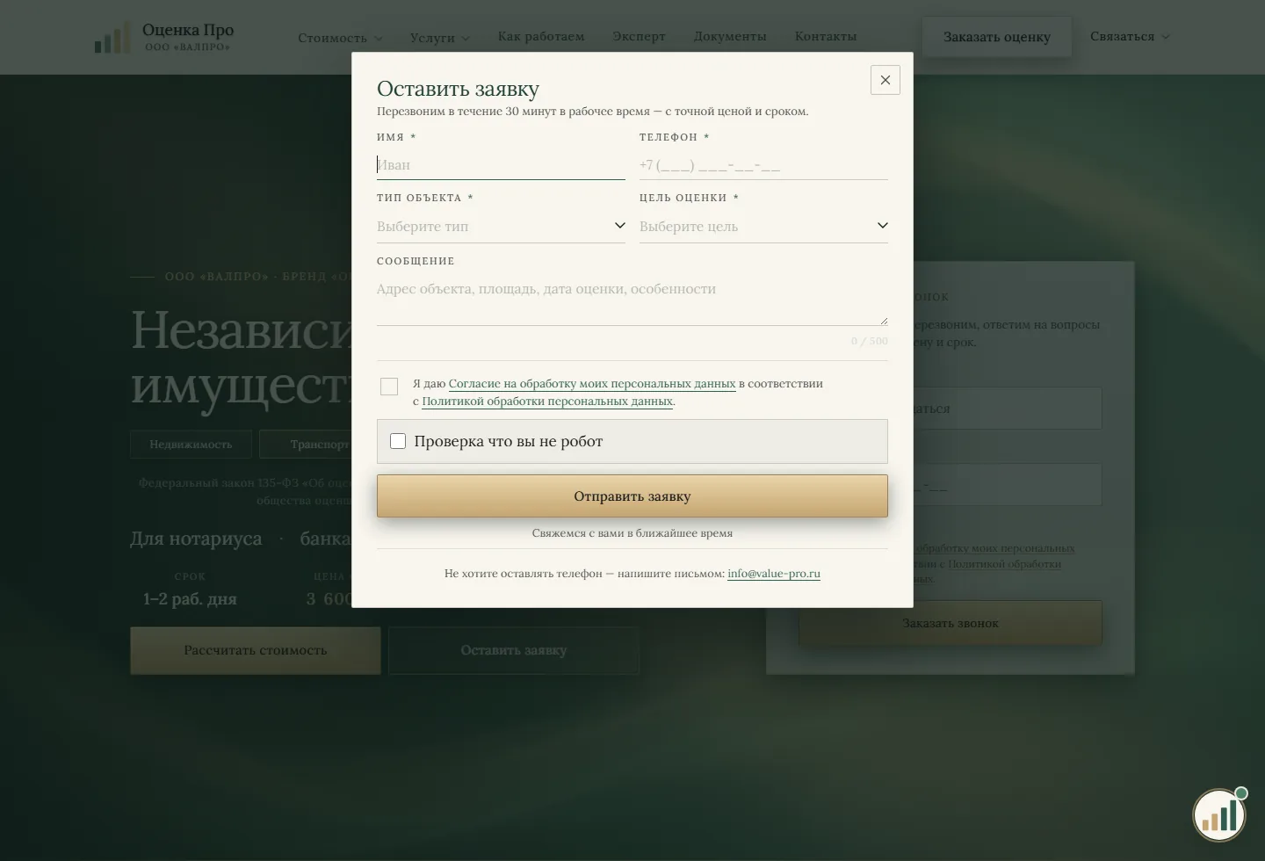Tick the personal data consent checkbox
Screen dimensions: 1265x861
click(x=389, y=387)
